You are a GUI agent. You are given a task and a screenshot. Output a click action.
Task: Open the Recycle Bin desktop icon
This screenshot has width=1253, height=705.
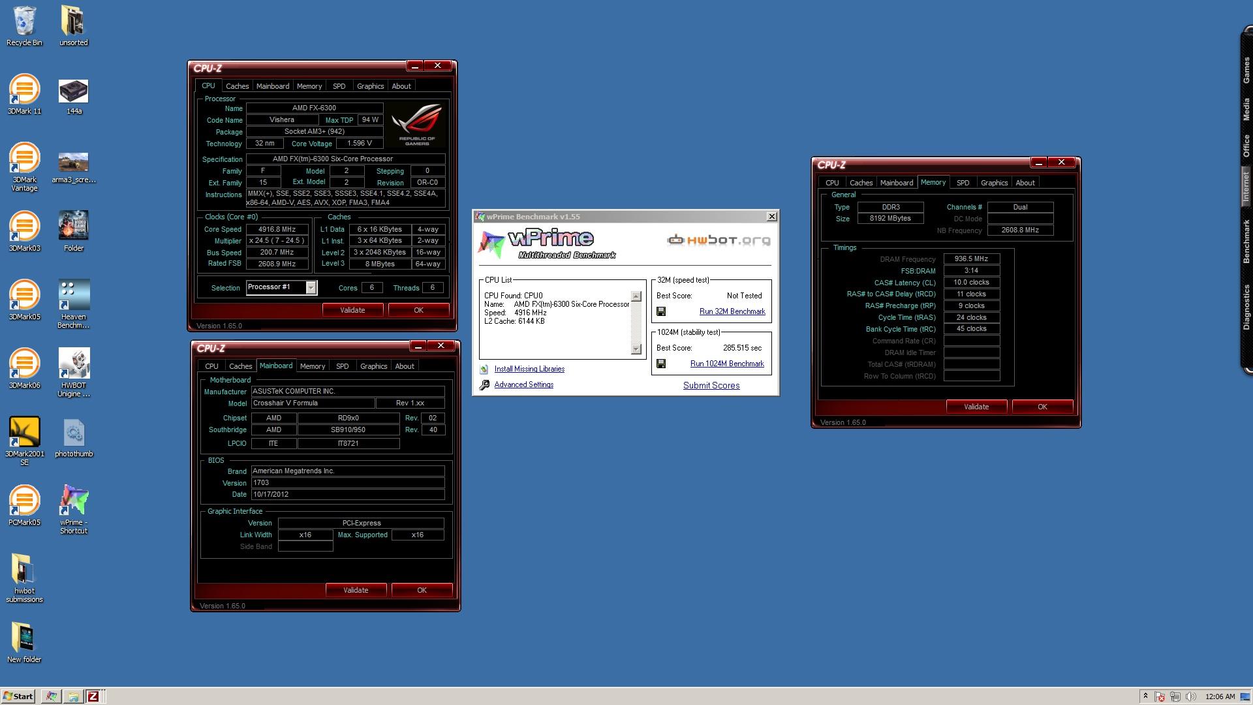tap(24, 26)
